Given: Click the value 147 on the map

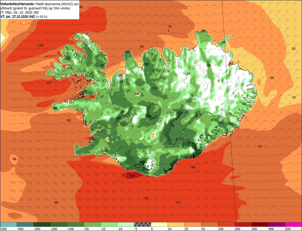Looking at the screenshot, I should pos(178,203).
